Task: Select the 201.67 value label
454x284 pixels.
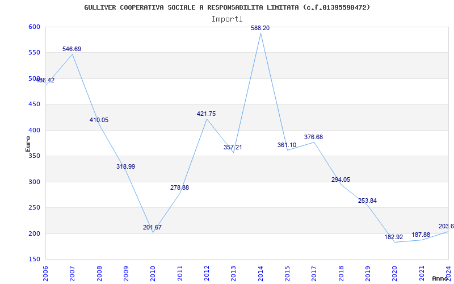Action: tap(152, 227)
